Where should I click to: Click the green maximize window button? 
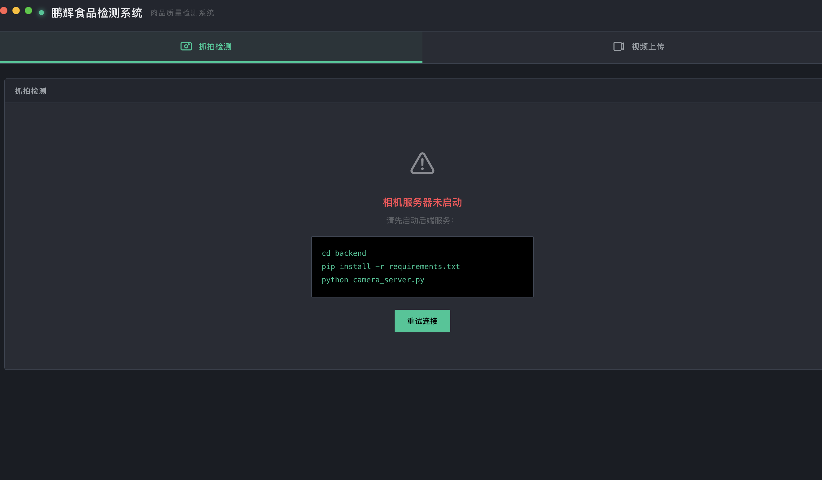28,11
